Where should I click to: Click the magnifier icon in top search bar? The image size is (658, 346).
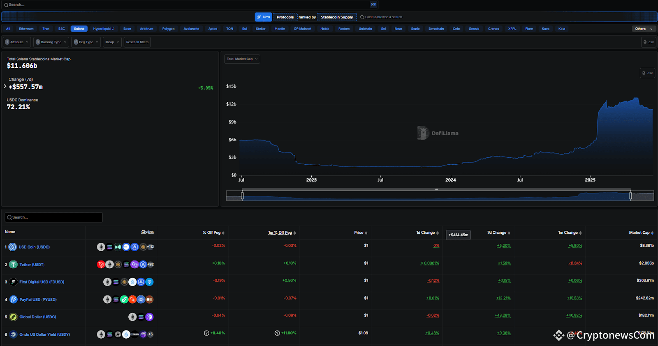(6, 5)
